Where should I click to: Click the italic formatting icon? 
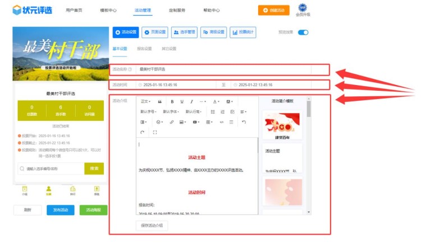pos(191,102)
